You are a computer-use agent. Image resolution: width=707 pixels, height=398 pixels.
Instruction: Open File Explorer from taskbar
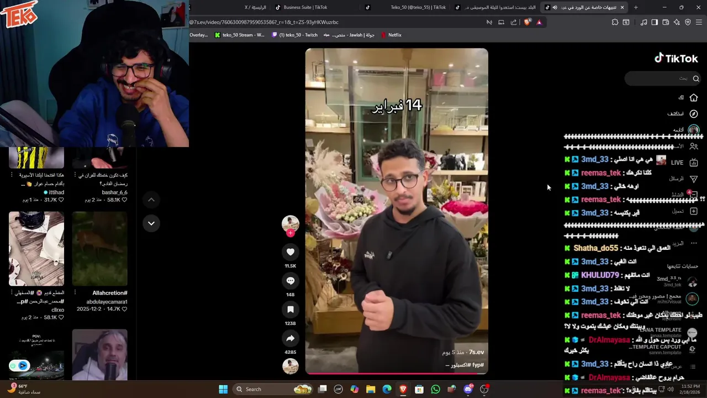click(x=371, y=389)
